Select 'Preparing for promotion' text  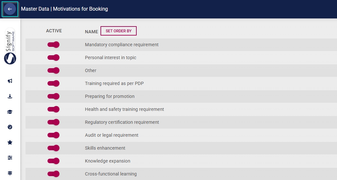pyautogui.click(x=110, y=96)
